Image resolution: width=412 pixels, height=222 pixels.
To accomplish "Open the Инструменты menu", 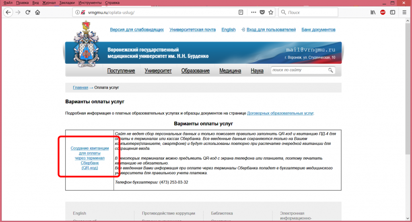I will tap(90, 3).
